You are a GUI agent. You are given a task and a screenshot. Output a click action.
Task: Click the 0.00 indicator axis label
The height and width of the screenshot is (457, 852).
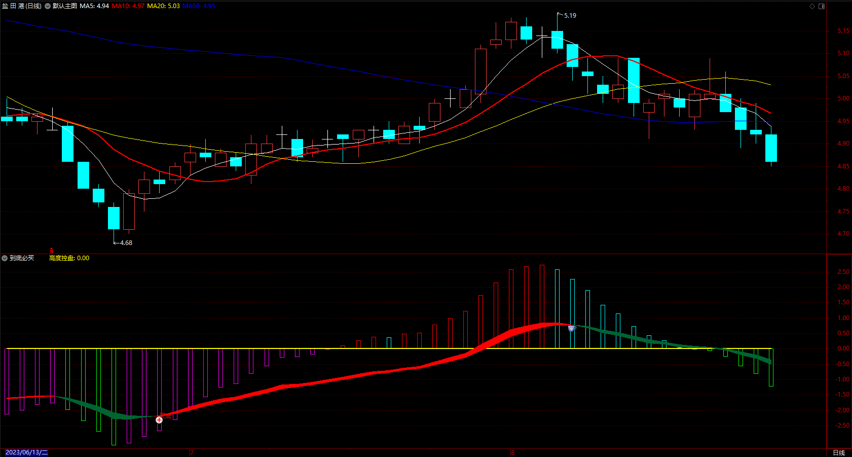843,348
